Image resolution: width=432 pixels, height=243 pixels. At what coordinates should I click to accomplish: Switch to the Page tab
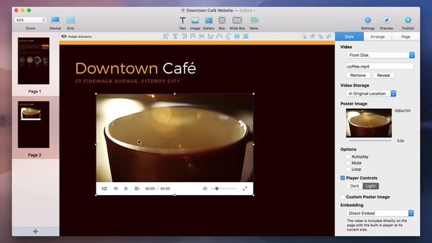406,36
